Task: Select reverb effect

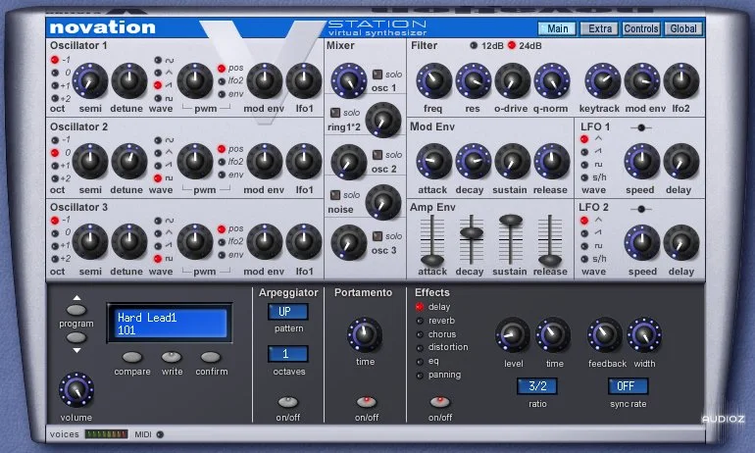Action: (420, 321)
